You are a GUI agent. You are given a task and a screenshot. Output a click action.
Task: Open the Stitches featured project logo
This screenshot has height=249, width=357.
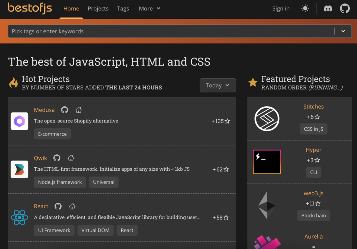267,119
